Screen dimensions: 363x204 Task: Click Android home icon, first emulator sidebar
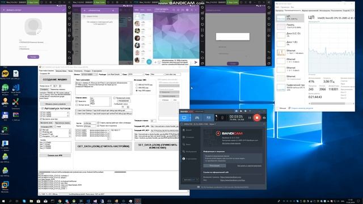pyautogui.click(x=69, y=58)
